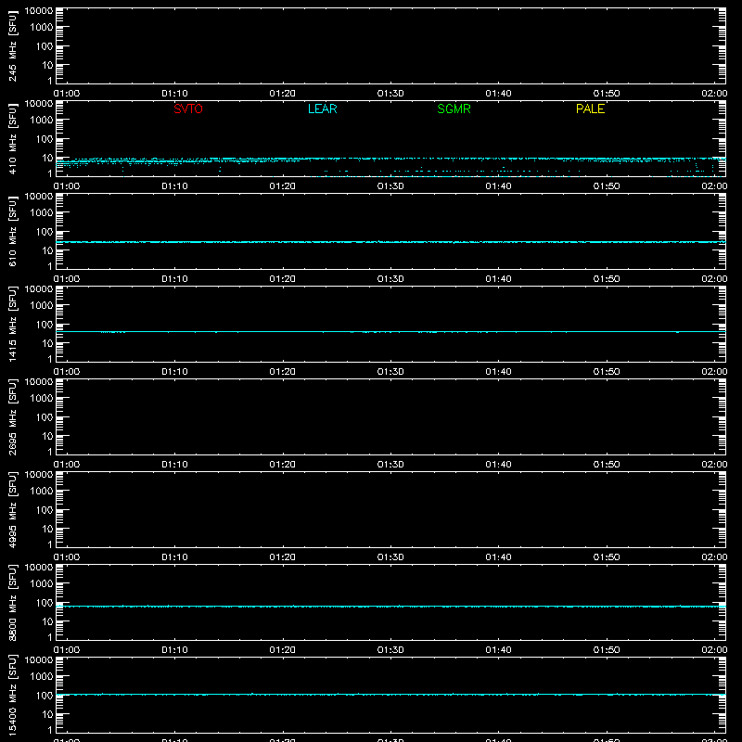This screenshot has width=742, height=742.
Task: Click 01:40 time label of 4995 MHz panel
Action: 498,557
